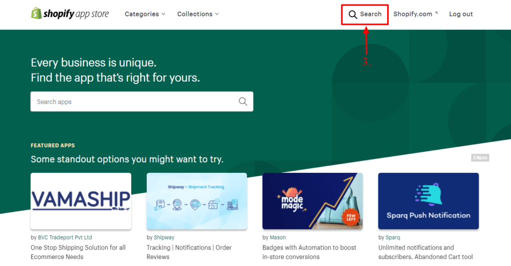Click the Sparq developer name
This screenshot has width=511, height=266.
(393, 238)
